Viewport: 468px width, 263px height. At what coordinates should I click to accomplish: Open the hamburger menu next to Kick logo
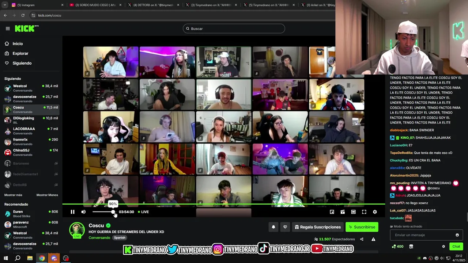click(x=8, y=28)
